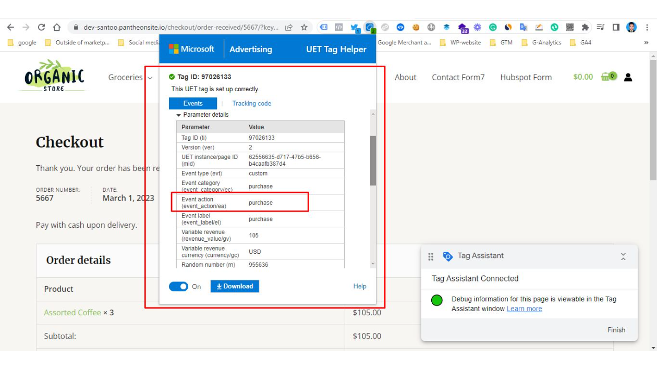Click the Grammarly extension icon

492,27
